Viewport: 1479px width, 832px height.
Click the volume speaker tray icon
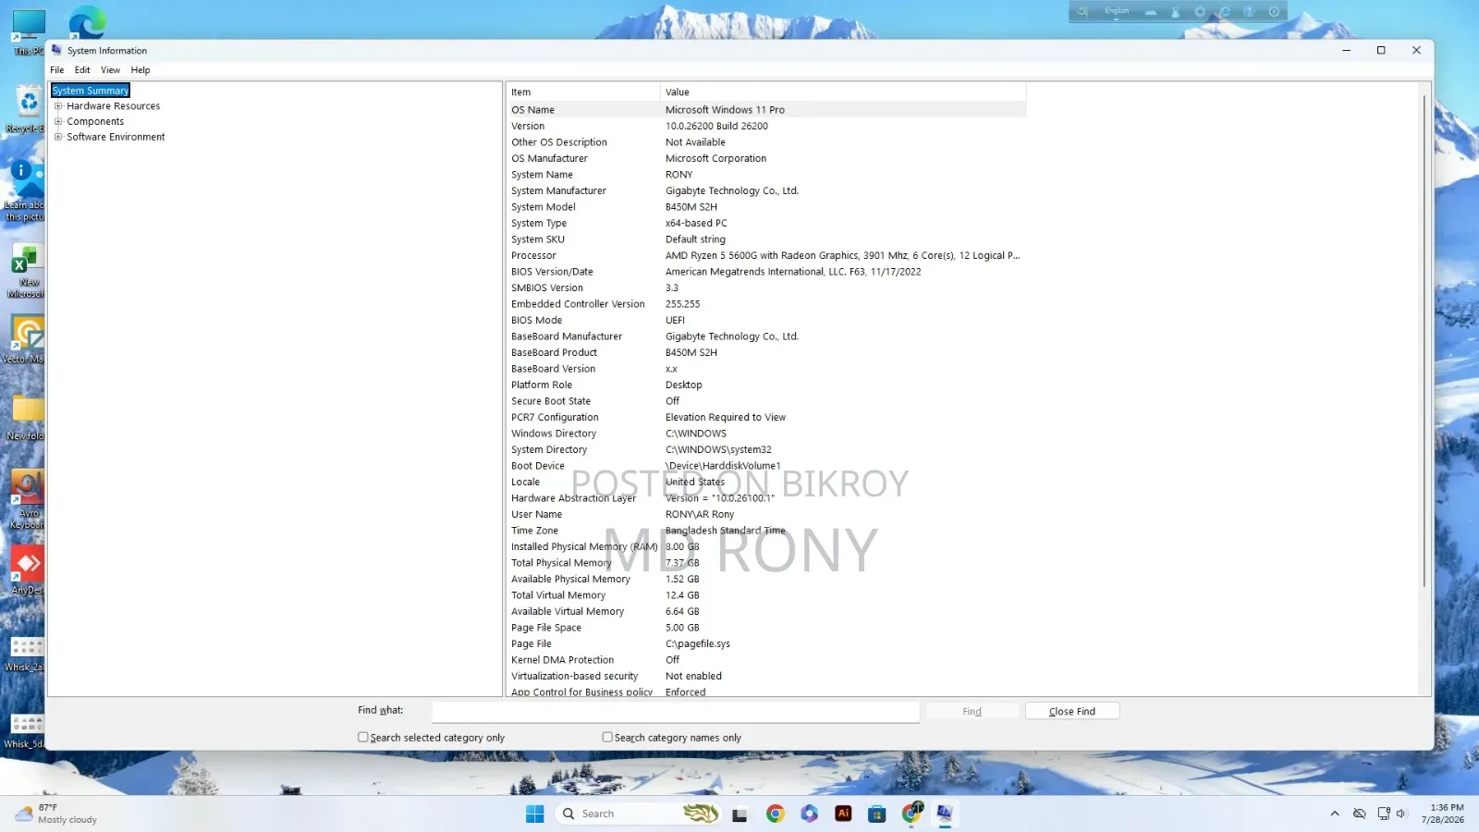pyautogui.click(x=1401, y=814)
